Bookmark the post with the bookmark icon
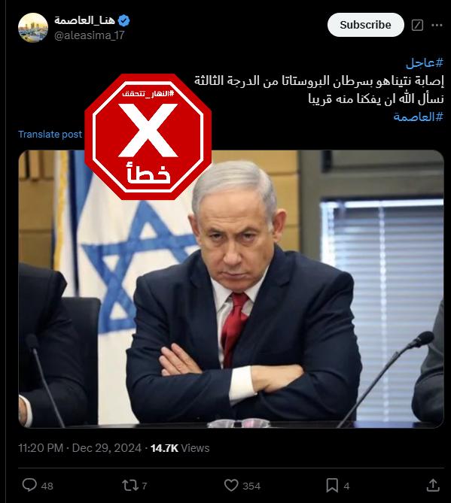Screen dimensions: 451x503 [332, 486]
